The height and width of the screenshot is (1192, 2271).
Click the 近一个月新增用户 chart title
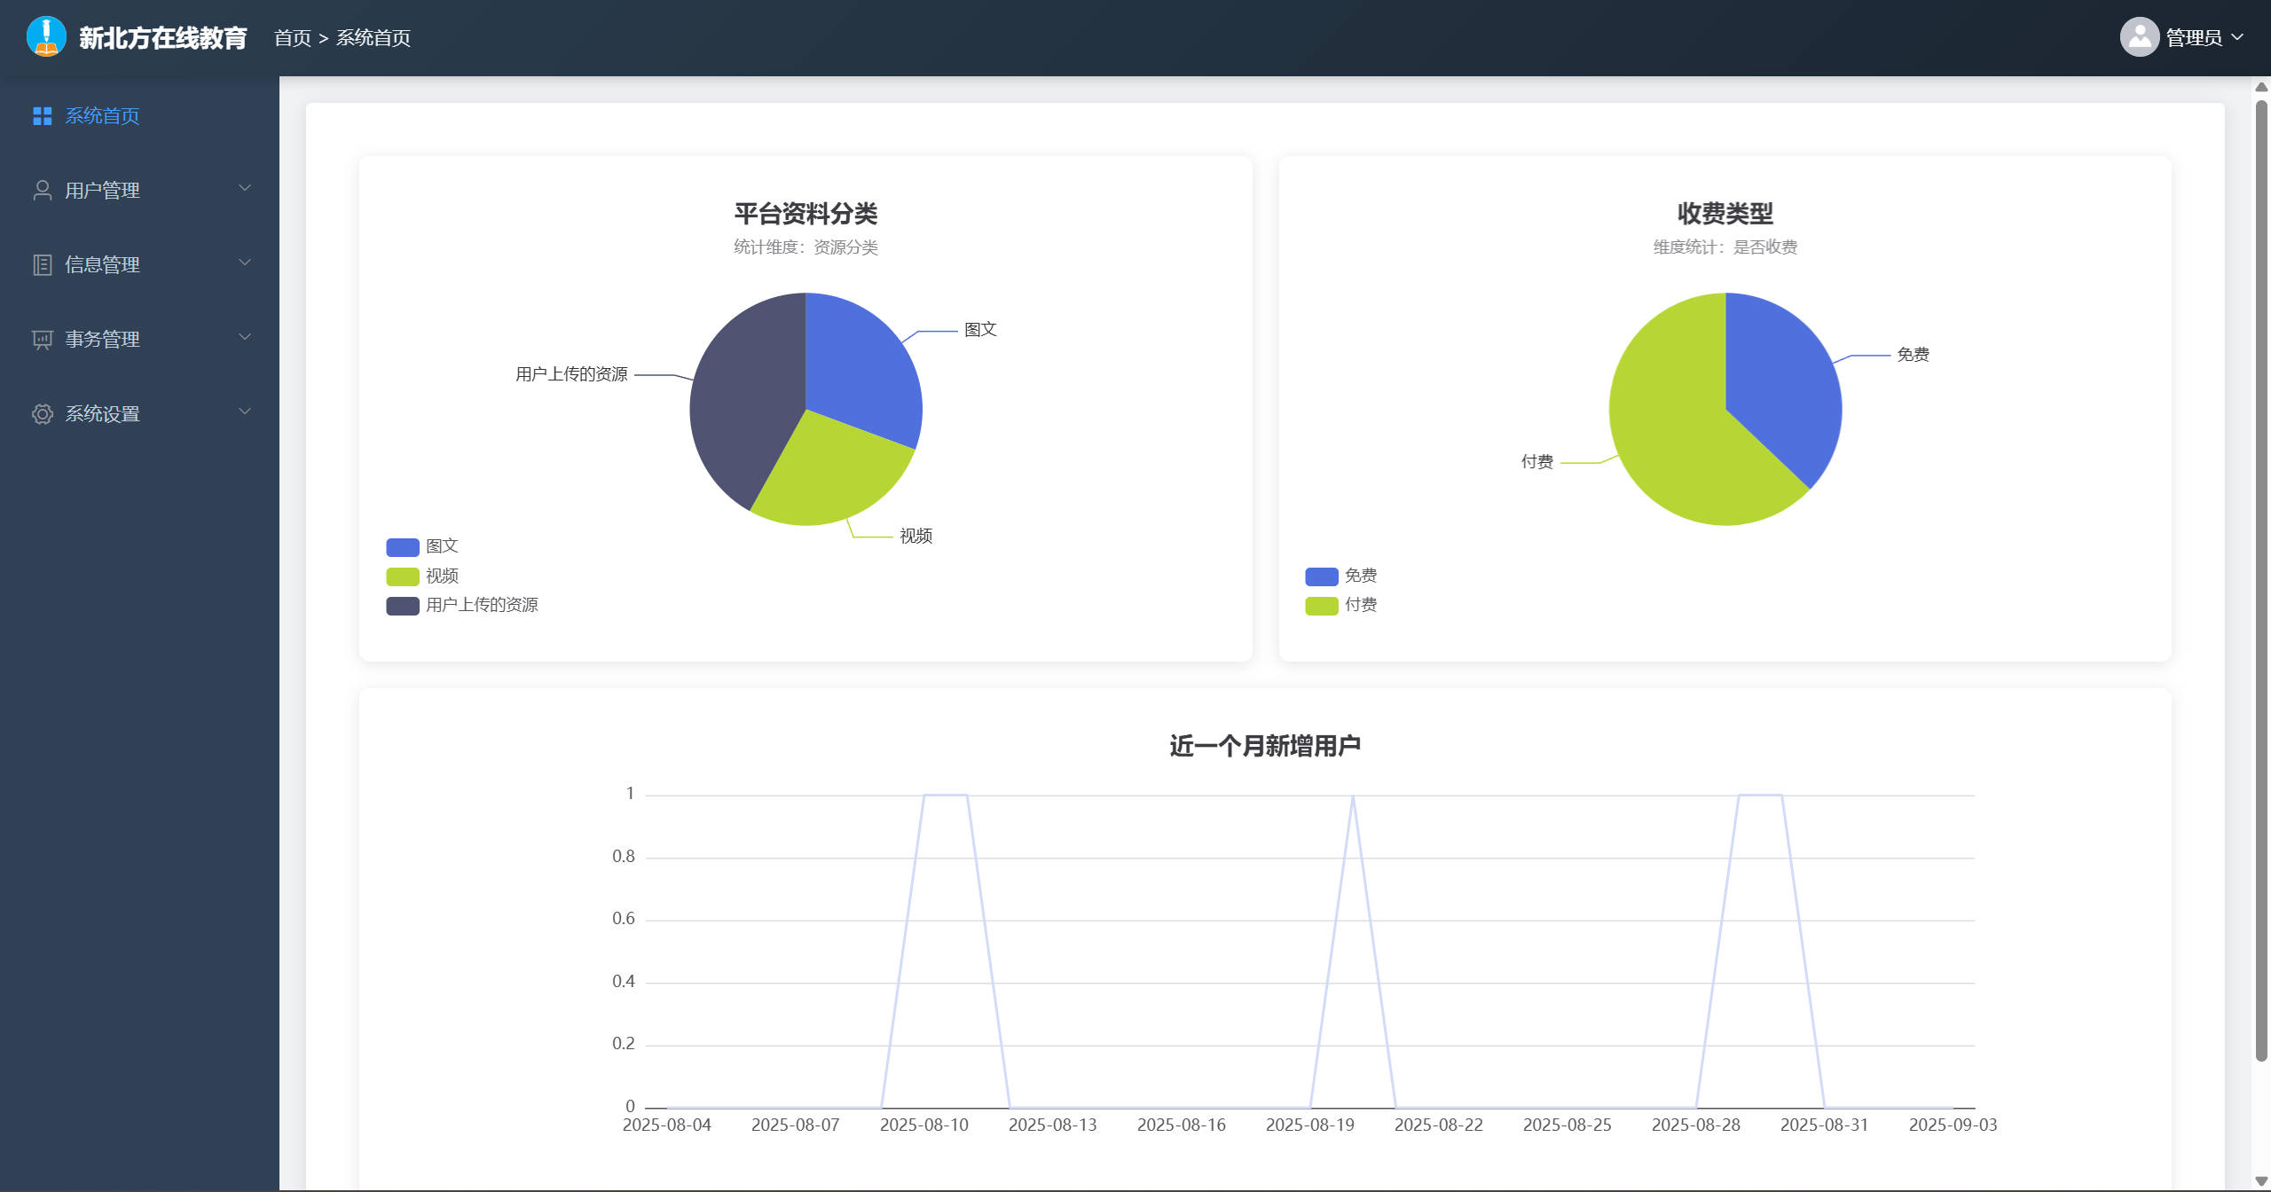[x=1265, y=746]
